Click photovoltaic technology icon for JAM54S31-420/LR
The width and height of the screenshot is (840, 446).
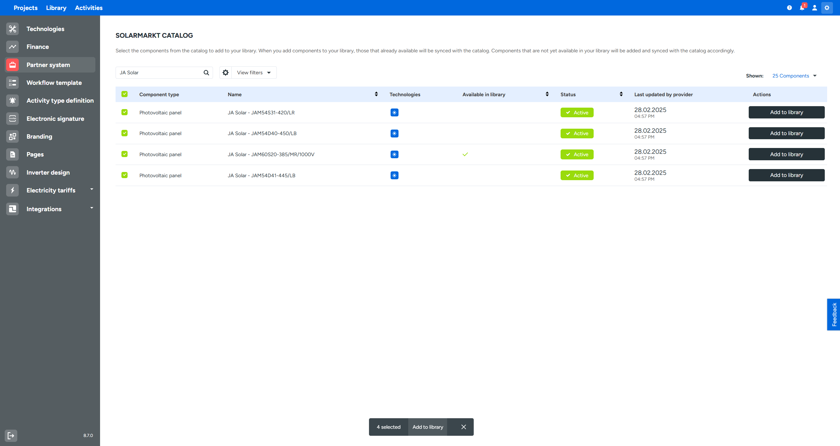394,113
